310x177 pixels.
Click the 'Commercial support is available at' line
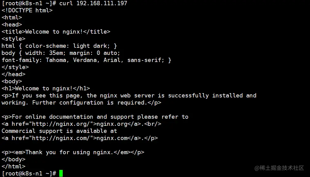click(x=59, y=131)
